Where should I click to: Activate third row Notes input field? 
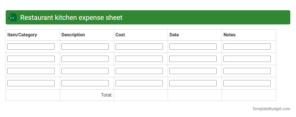click(x=247, y=71)
